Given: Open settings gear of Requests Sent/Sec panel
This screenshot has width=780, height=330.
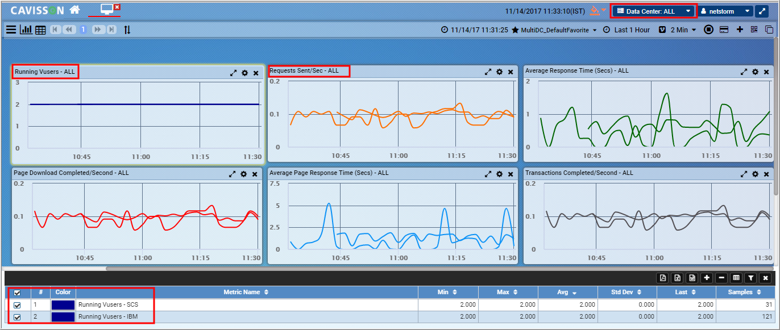Looking at the screenshot, I should tap(500, 72).
